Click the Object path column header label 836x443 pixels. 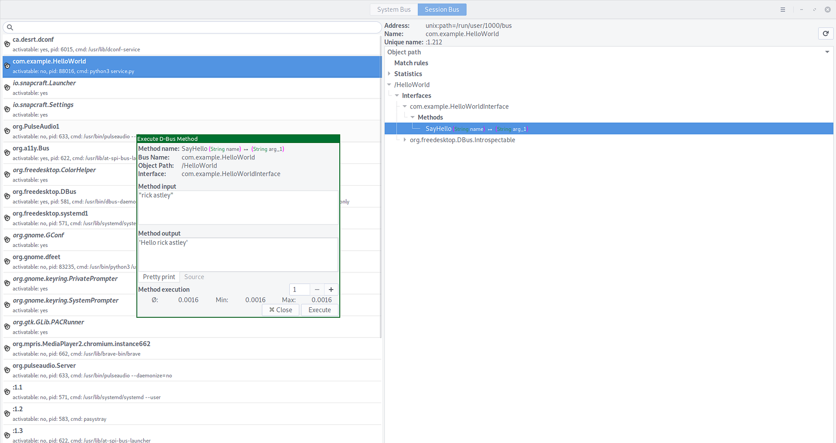click(404, 52)
